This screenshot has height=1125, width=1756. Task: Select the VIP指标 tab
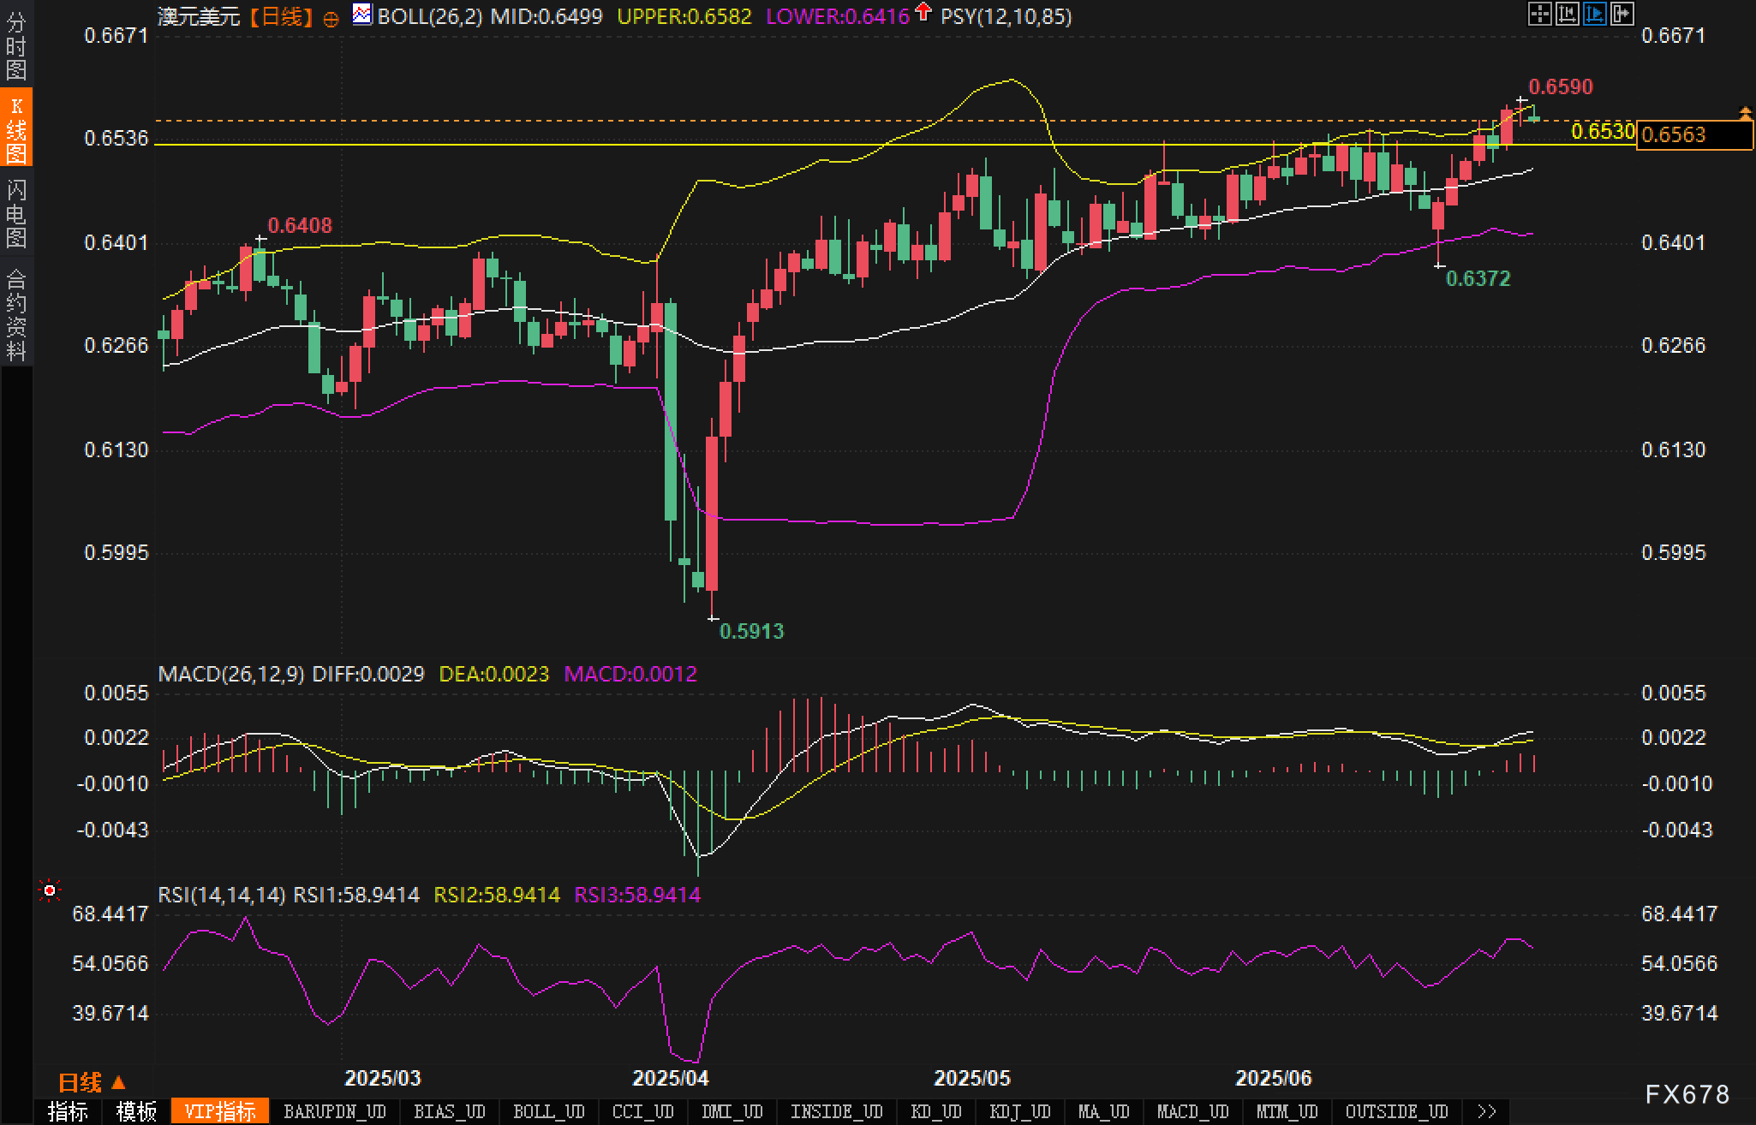point(220,1111)
